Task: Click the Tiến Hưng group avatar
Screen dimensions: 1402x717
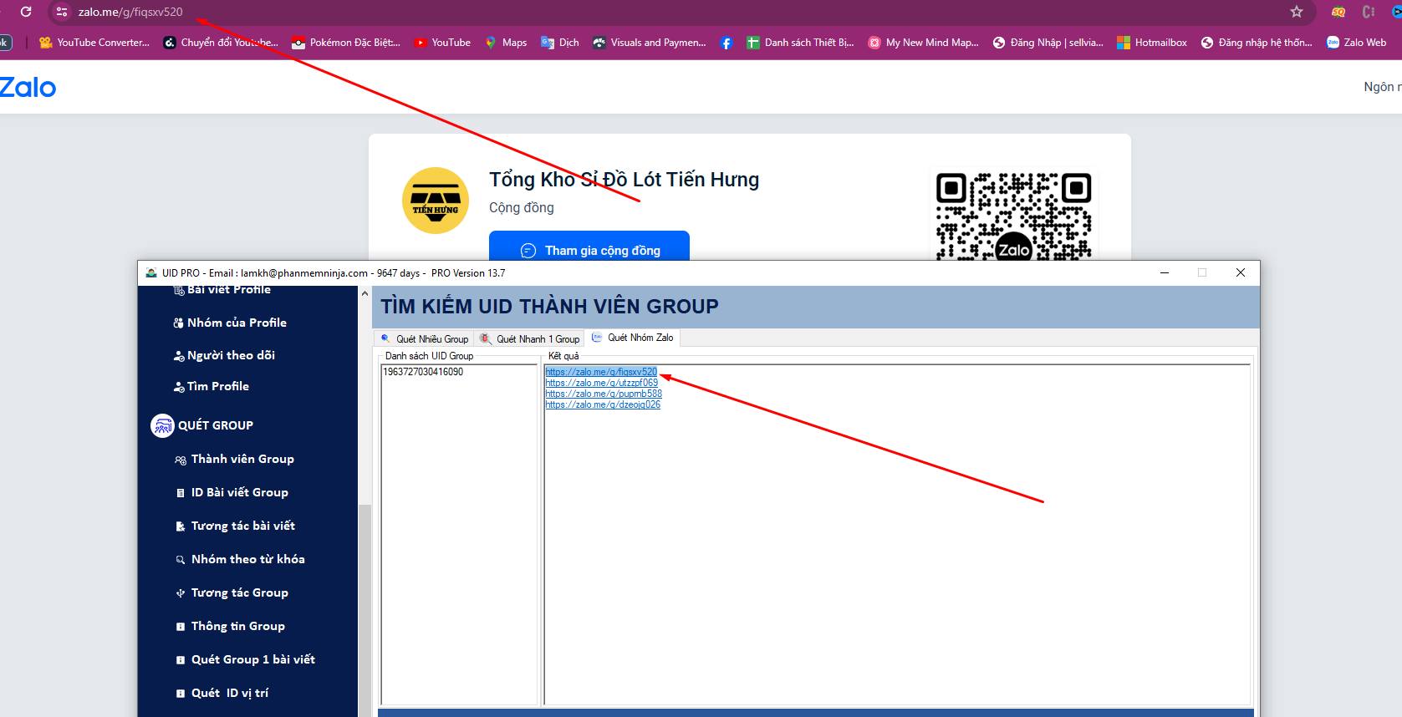Action: [x=436, y=201]
